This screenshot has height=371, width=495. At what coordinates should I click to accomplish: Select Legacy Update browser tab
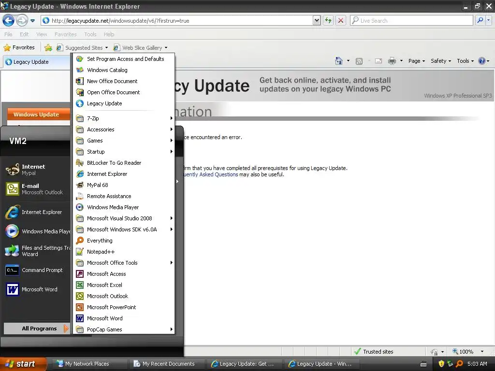click(x=36, y=62)
